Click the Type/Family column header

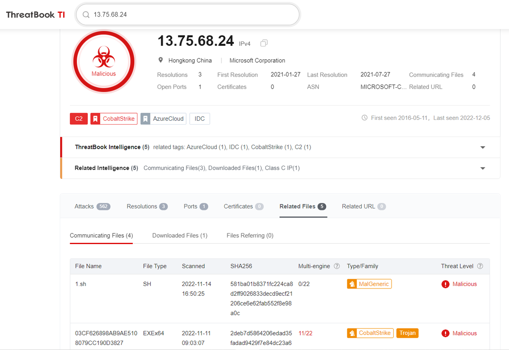click(x=362, y=266)
